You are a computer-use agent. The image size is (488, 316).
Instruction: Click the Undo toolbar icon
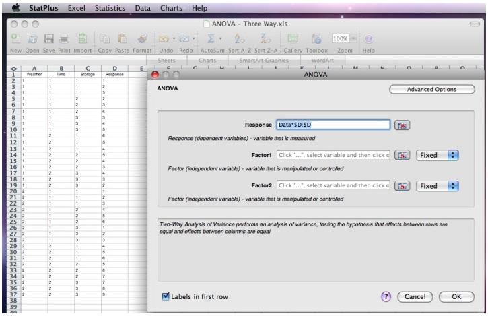pos(164,38)
